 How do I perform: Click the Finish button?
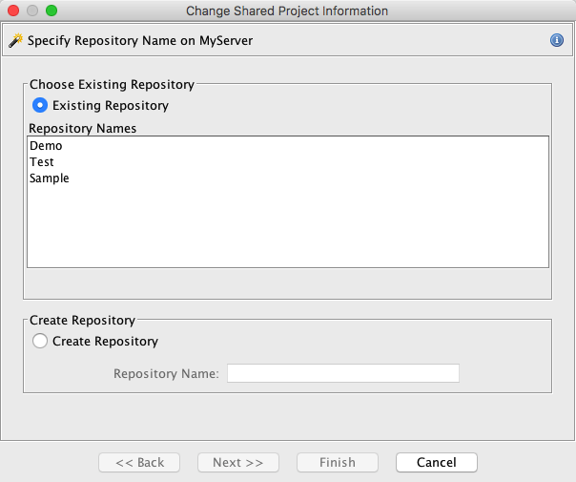338,463
